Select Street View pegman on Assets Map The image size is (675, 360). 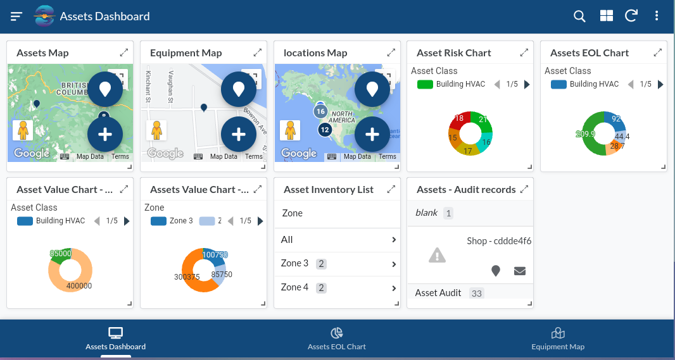[x=23, y=130]
